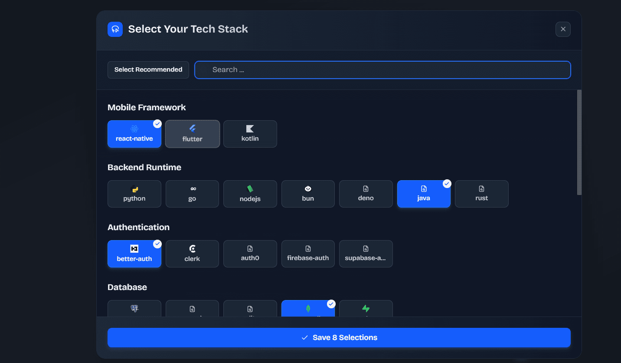Click the Save 8 Selections button

point(339,337)
